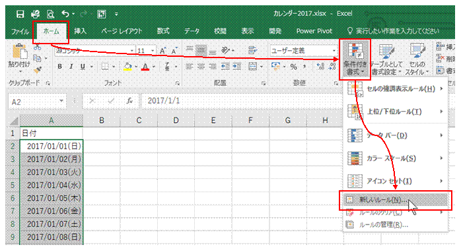
Task: Open the font name dropdown
Action: point(131,51)
